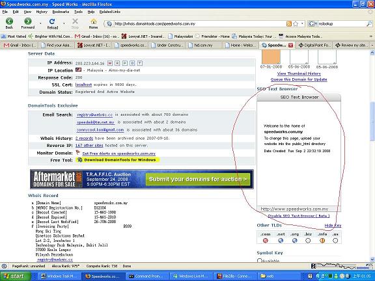Click the .net TLD status icon

point(281,241)
